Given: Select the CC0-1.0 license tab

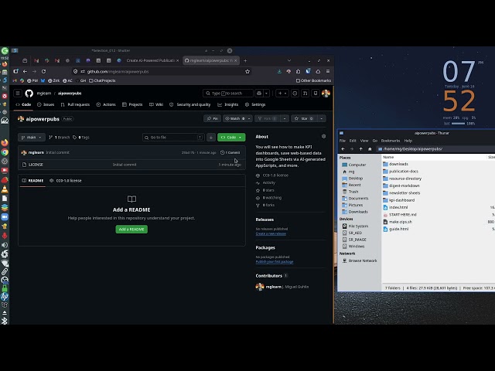Looking at the screenshot, I should (x=66, y=180).
